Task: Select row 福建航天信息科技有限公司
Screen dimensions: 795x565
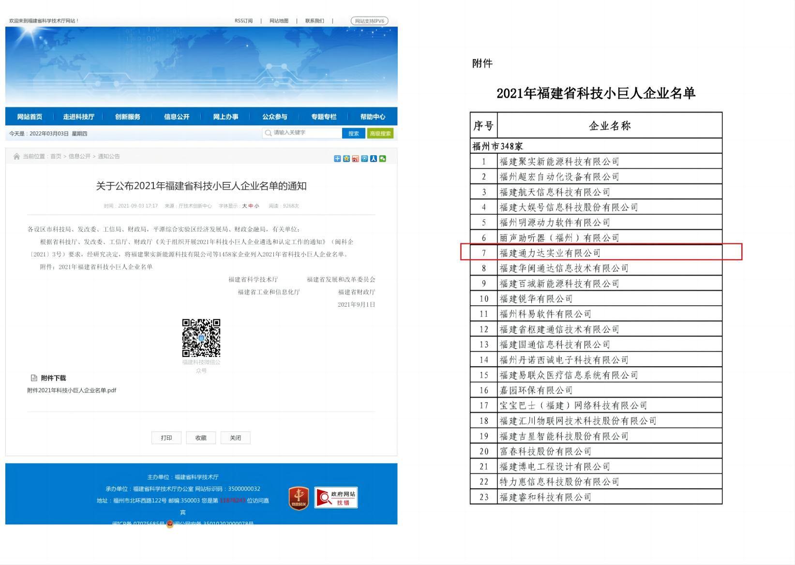Action: [596, 192]
